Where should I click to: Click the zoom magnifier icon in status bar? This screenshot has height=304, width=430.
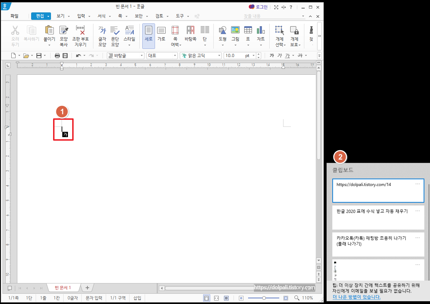pyautogui.click(x=297, y=298)
